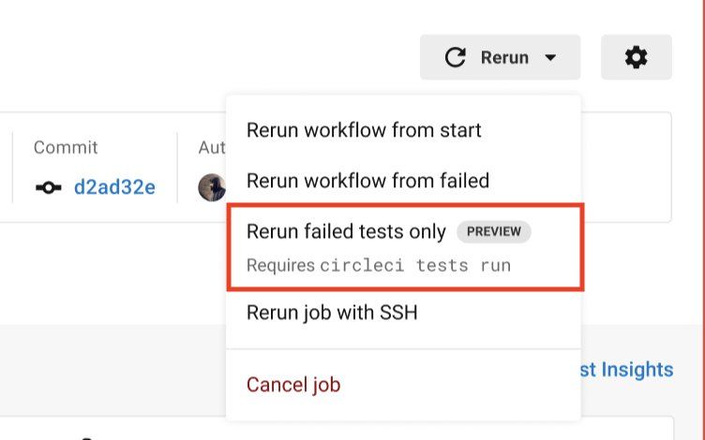The image size is (705, 440).
Task: Select Rerun failed tests only
Action: (x=346, y=232)
